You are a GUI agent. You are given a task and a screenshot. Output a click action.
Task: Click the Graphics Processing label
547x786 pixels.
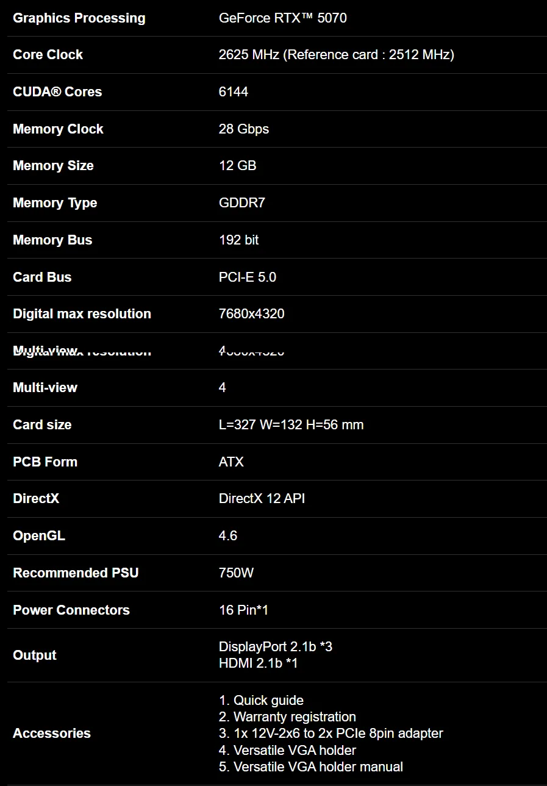pos(79,18)
